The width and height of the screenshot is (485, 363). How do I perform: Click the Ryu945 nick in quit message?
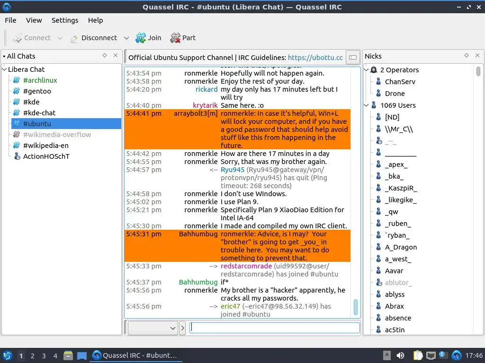(232, 170)
